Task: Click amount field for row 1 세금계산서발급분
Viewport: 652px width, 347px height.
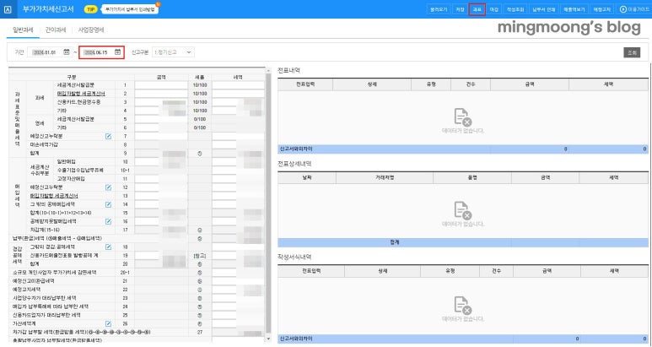Action: (x=161, y=85)
